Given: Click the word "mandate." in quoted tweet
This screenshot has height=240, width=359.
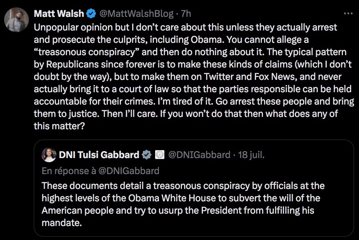Looking at the screenshot, I should point(62,223).
